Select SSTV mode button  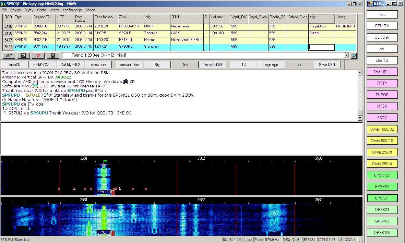pos(382,118)
